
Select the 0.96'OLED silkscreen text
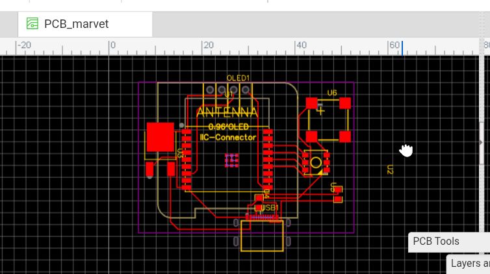pos(227,127)
